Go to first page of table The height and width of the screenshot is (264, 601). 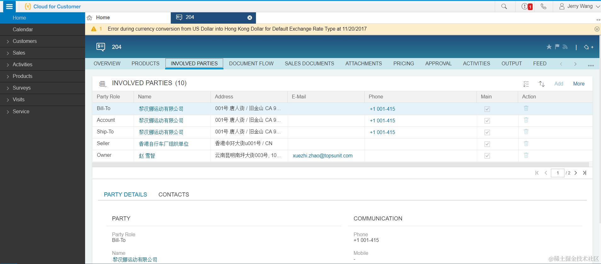point(537,173)
